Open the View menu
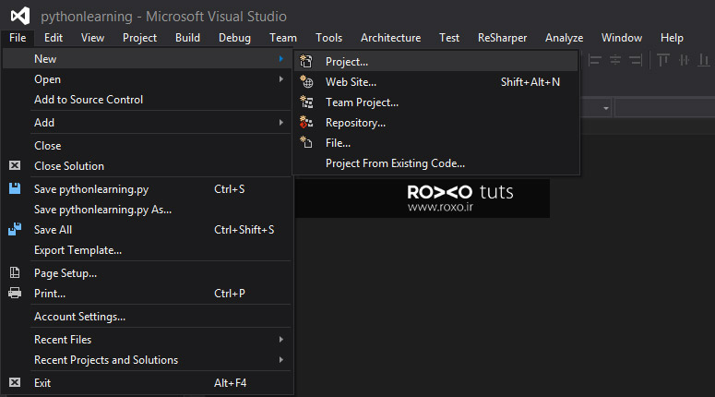 (92, 38)
